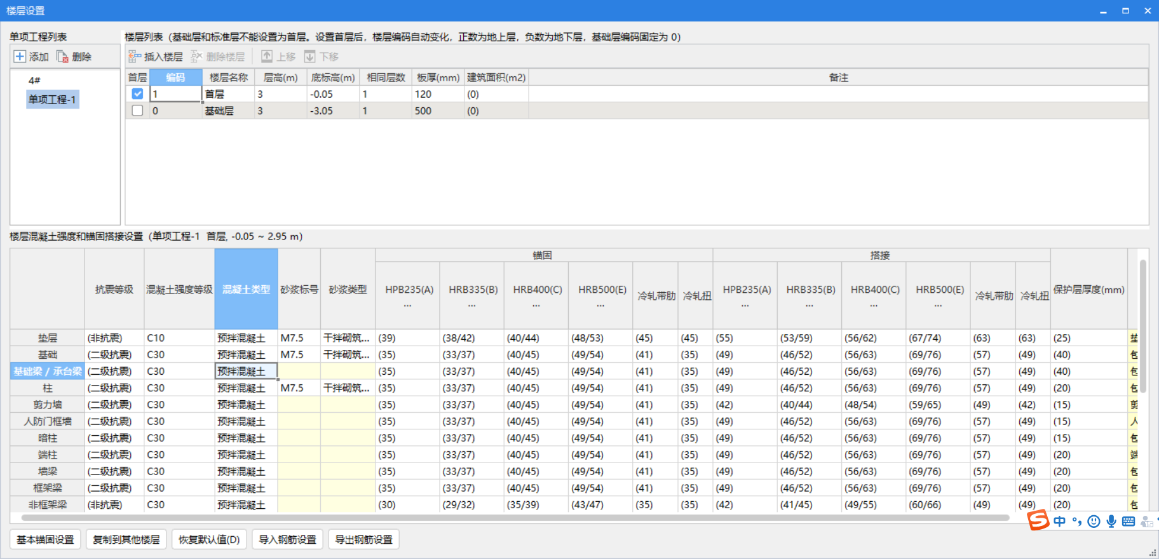Select the 垫层 row header

tap(48, 338)
